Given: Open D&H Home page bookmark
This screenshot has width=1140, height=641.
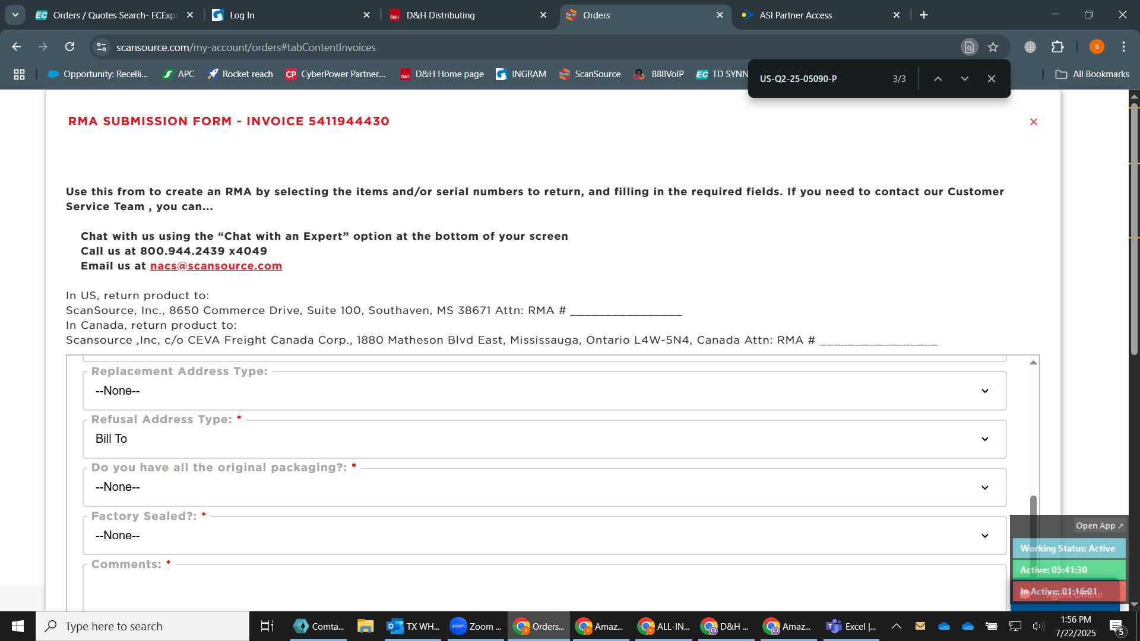Looking at the screenshot, I should click(x=442, y=74).
